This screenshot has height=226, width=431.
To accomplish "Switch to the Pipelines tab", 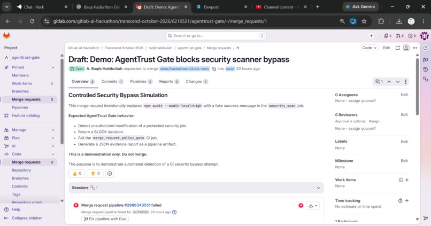I will pos(141,82).
